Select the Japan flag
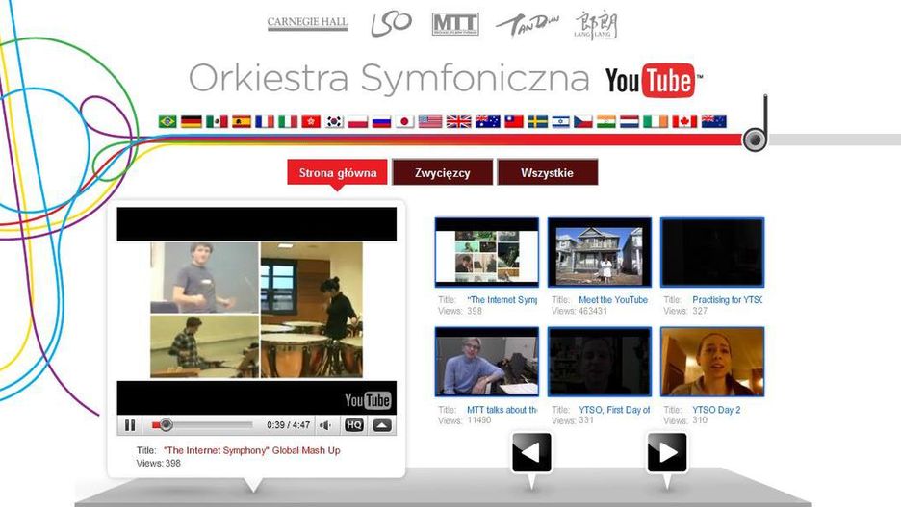The height and width of the screenshot is (507, 901). 404,121
